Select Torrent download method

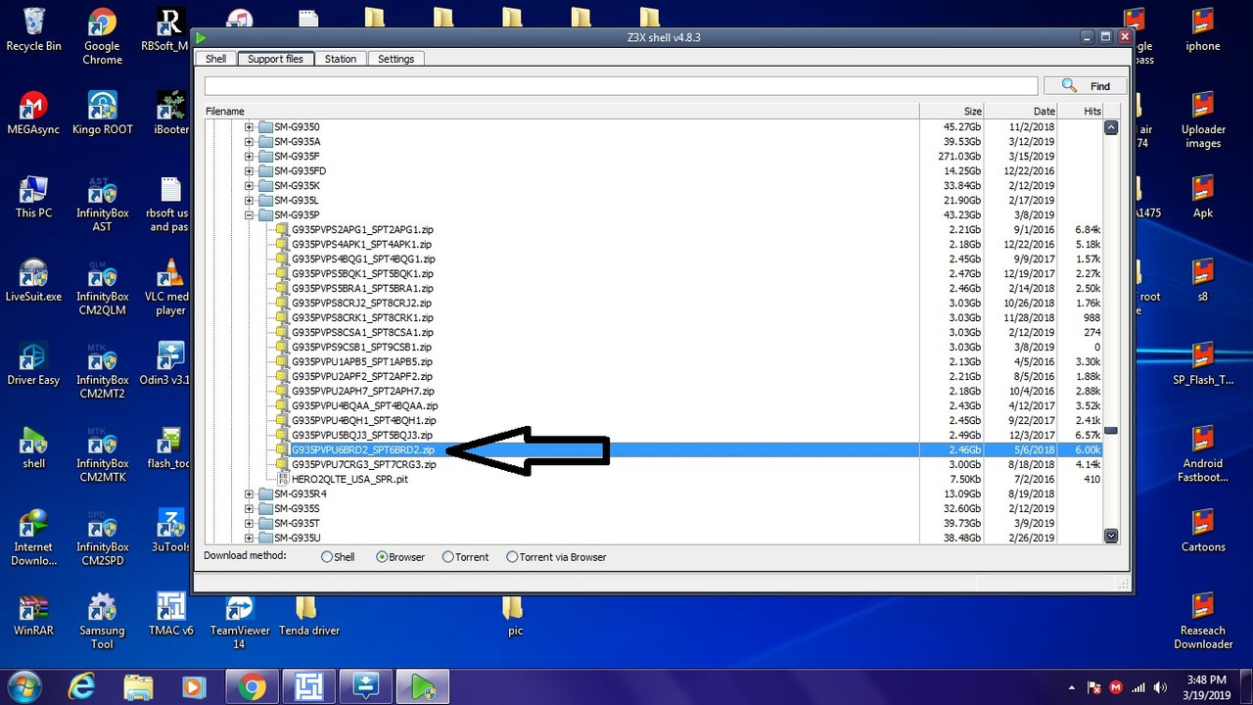(x=465, y=557)
